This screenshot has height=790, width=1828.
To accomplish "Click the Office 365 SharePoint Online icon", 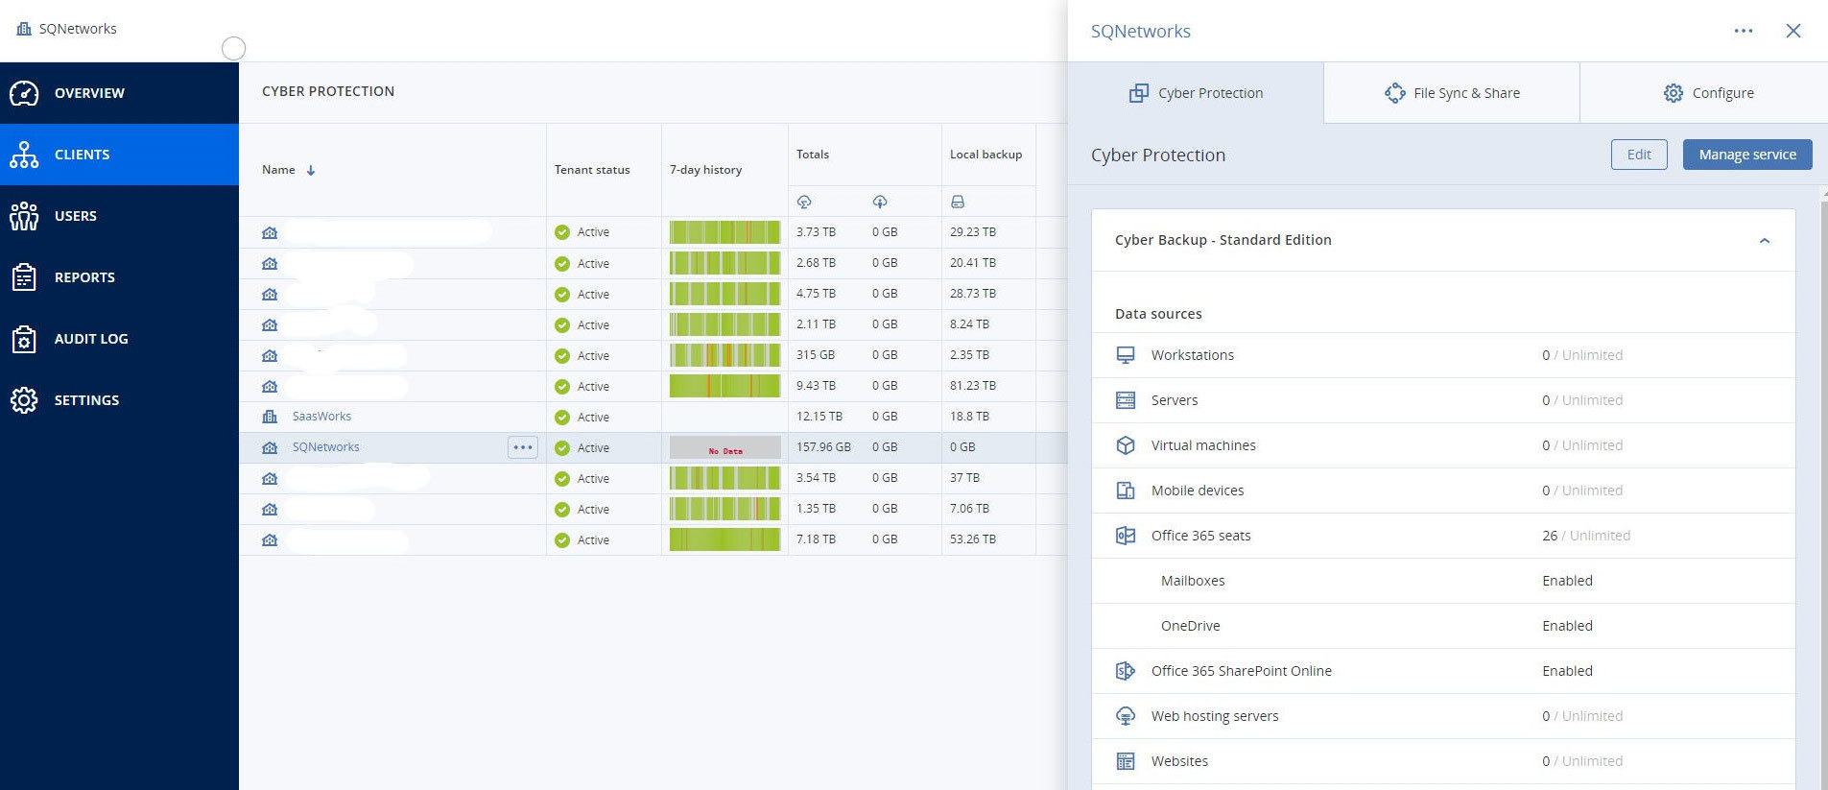I will (x=1126, y=671).
